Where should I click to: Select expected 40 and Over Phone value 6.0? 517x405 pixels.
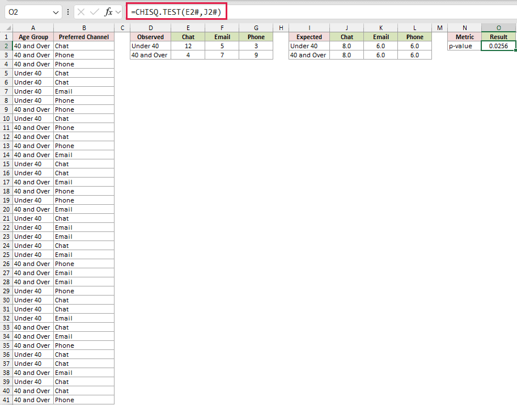[414, 55]
